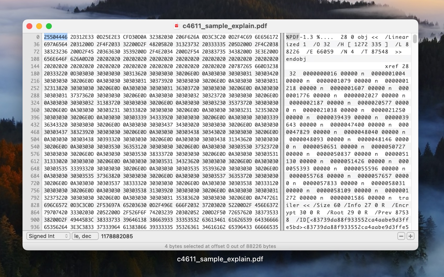
Task: Click '/Linear' text in ASCII pane
Action: tap(397, 37)
